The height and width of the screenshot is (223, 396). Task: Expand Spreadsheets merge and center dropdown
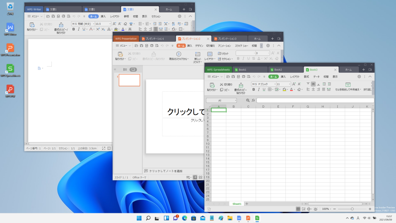(360, 89)
